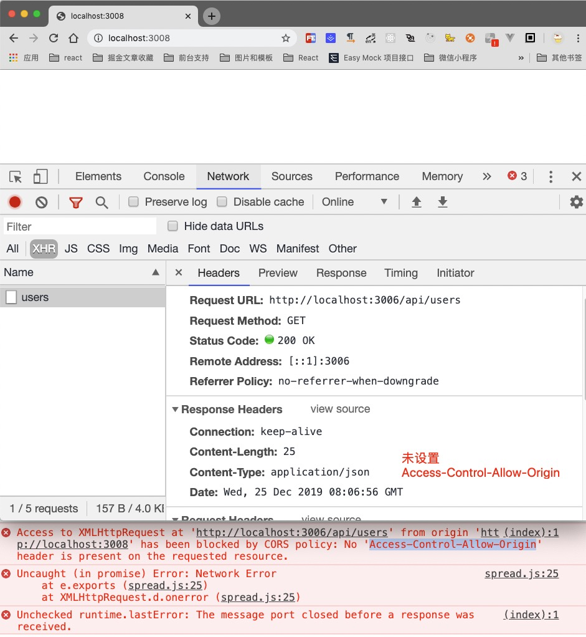Click the V-shaped Vue devtools extension icon
586x637 pixels.
pos(510,38)
